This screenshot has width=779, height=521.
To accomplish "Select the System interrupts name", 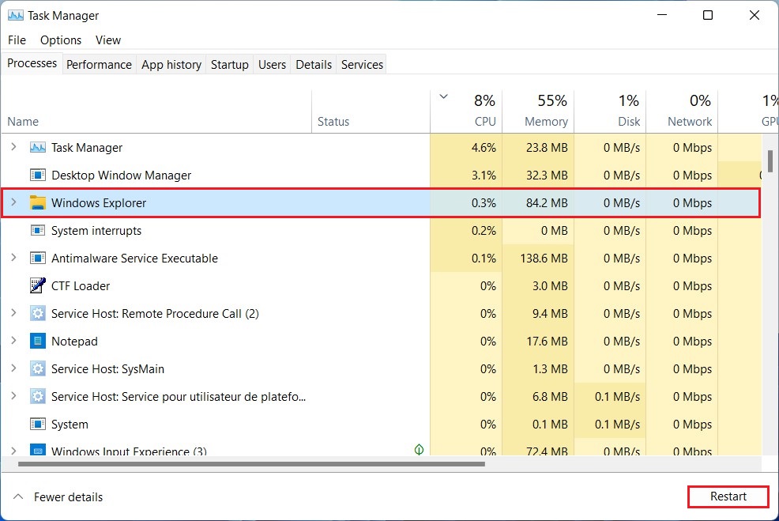I will 96,231.
